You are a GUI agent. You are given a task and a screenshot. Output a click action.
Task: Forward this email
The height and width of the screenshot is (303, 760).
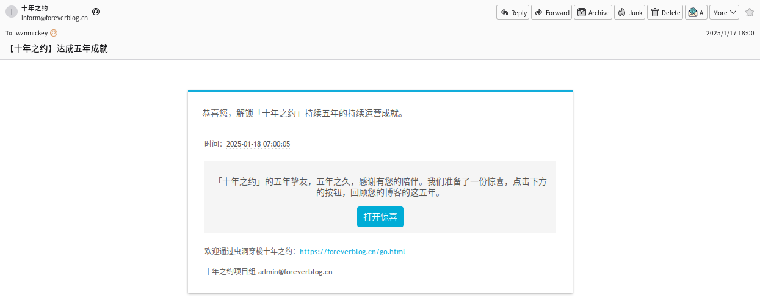[551, 12]
